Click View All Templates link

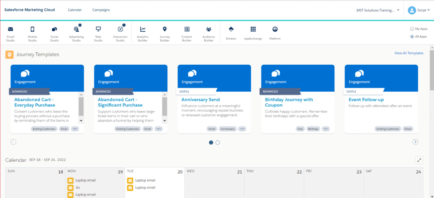coord(409,53)
